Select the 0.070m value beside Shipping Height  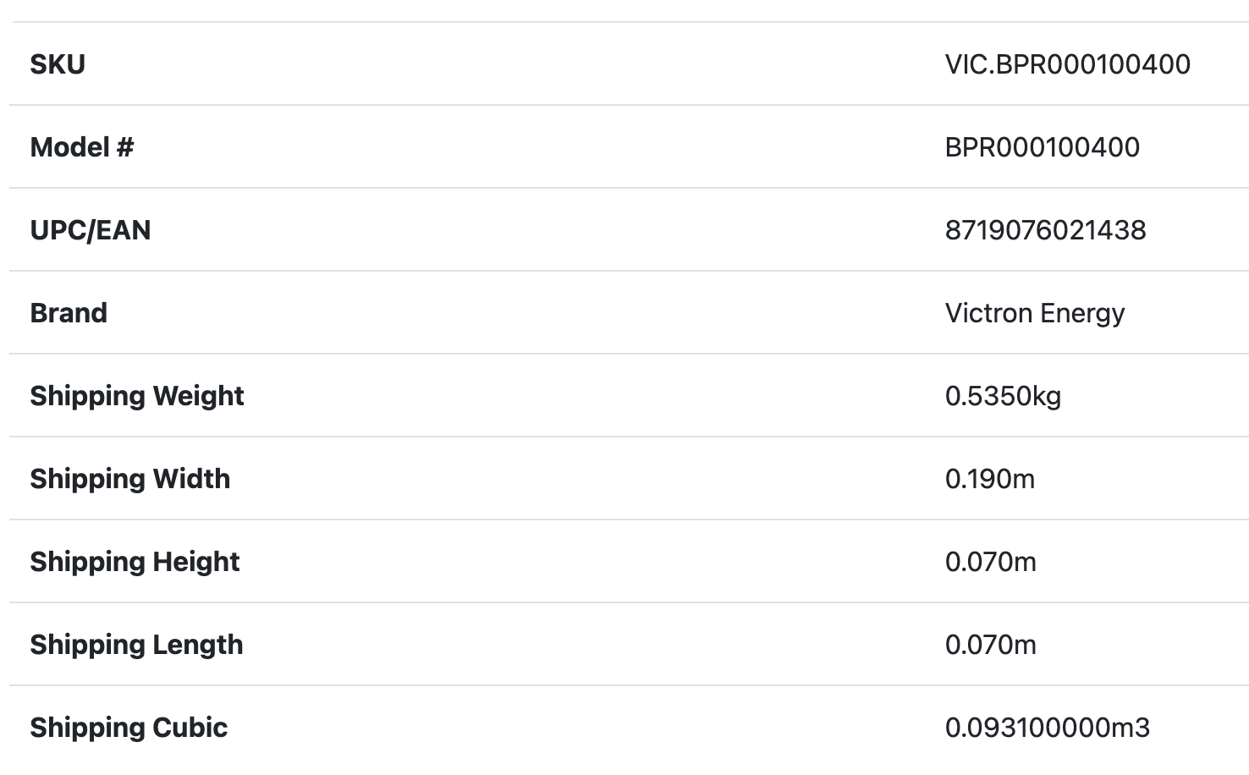tap(990, 562)
